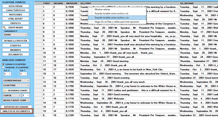Select the Lemas x Clusters radio button
The width and height of the screenshot is (218, 117).
coord(3,64)
